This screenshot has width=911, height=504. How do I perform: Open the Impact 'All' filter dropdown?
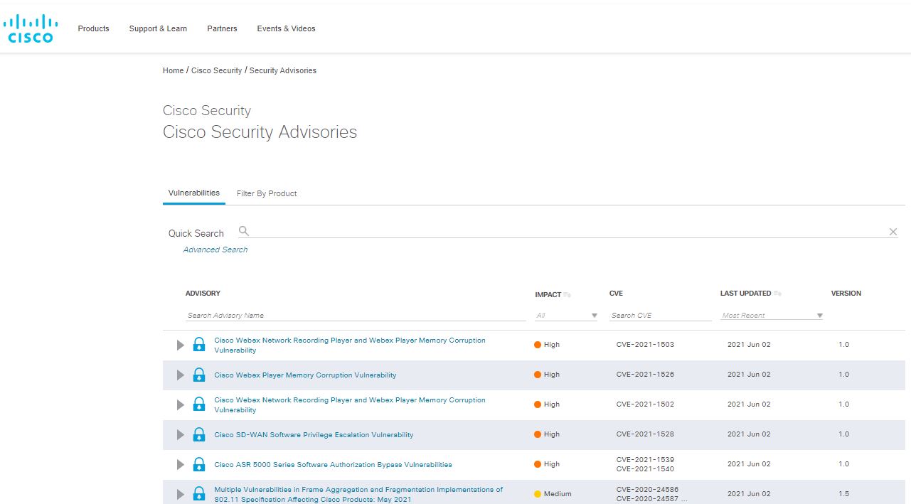pyautogui.click(x=567, y=316)
